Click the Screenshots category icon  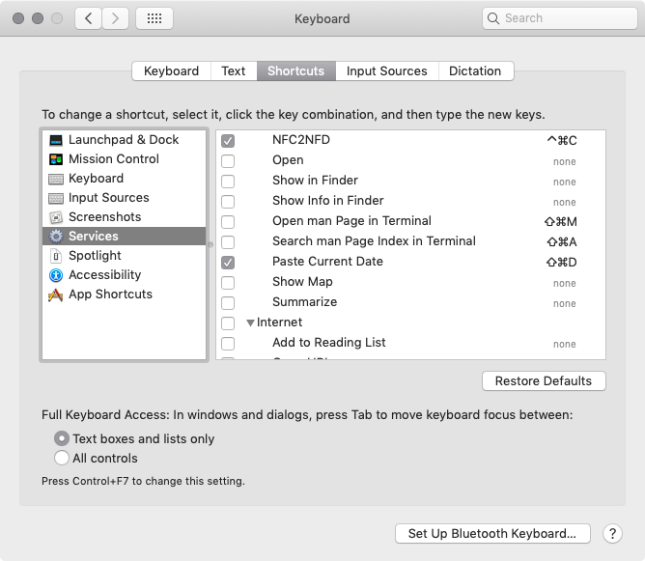click(56, 217)
